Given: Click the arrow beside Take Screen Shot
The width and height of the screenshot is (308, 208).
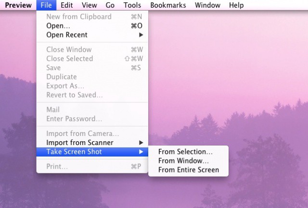Looking at the screenshot, I should (x=141, y=152).
